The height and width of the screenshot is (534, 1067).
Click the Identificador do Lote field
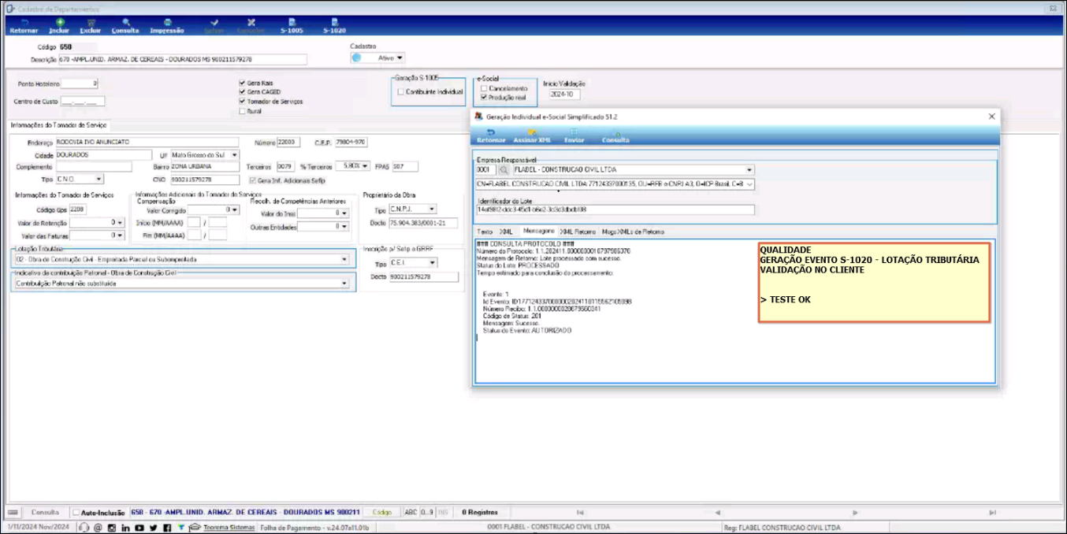pyautogui.click(x=615, y=210)
